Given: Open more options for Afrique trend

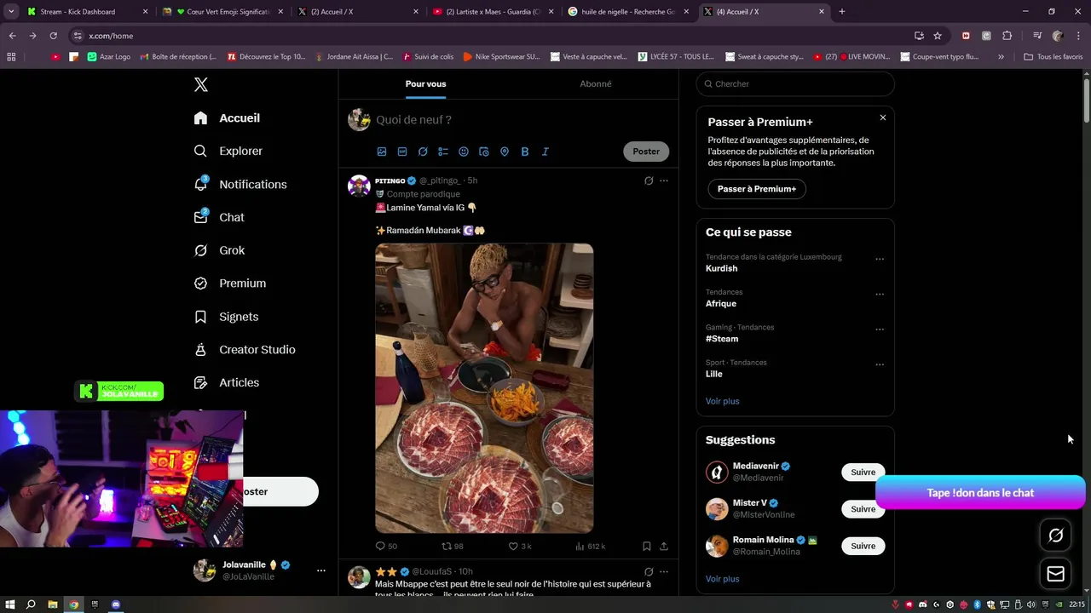Looking at the screenshot, I should tap(880, 295).
